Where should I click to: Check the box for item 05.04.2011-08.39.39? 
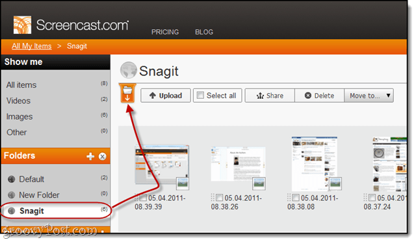143,198
